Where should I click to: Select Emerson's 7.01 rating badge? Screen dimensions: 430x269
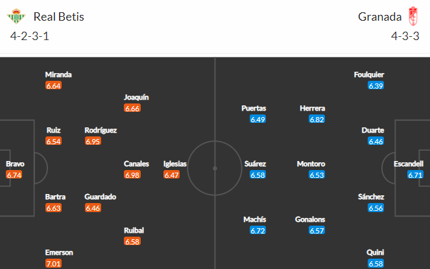coord(53,264)
